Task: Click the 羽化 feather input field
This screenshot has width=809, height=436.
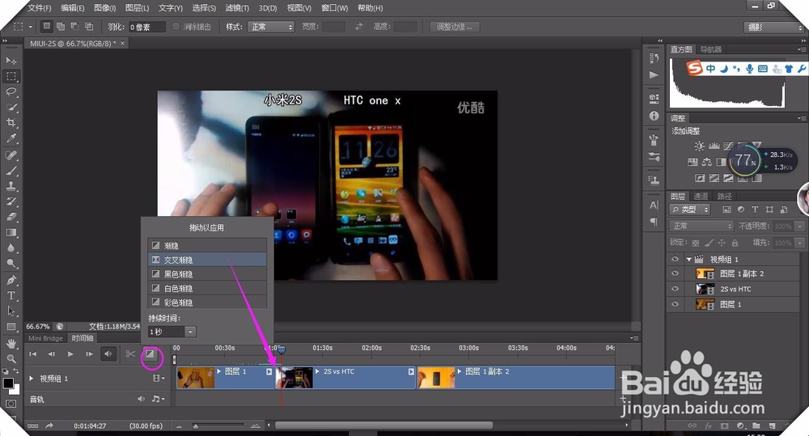Action: click(146, 27)
